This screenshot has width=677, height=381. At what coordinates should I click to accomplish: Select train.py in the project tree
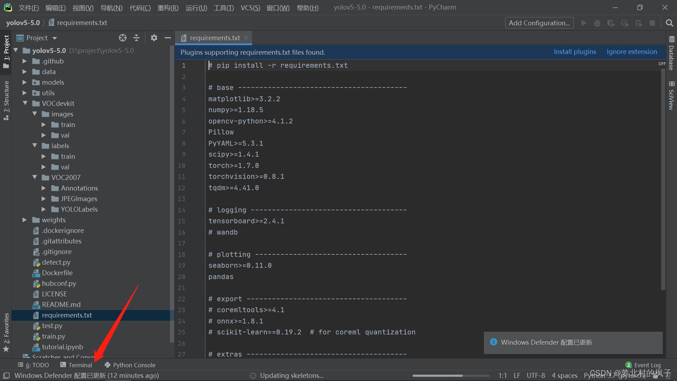pyautogui.click(x=53, y=337)
